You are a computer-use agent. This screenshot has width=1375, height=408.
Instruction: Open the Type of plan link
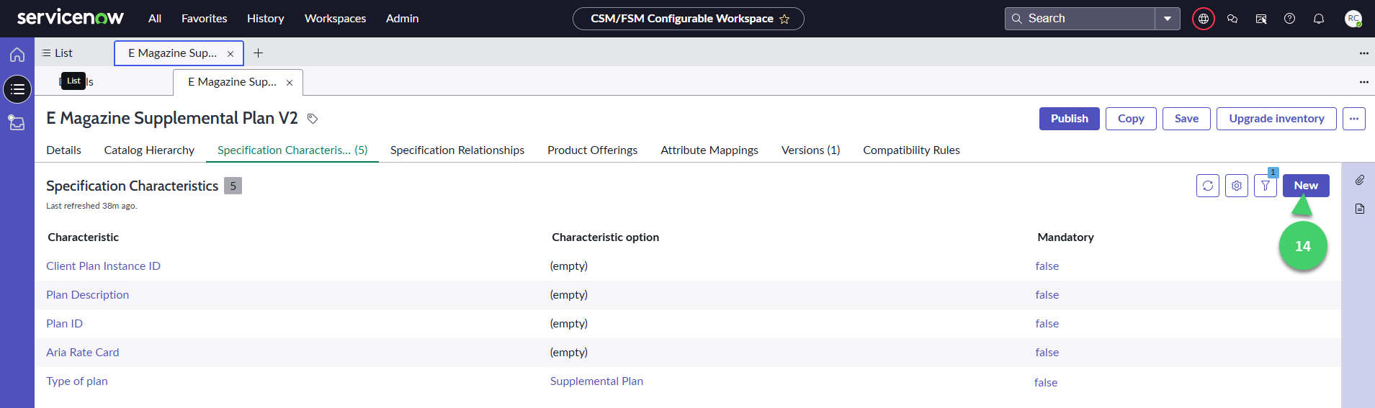point(77,381)
